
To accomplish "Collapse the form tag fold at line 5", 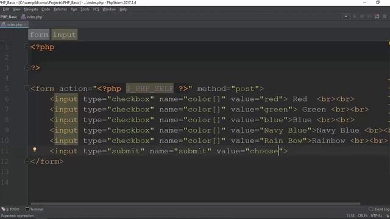I will (27, 88).
